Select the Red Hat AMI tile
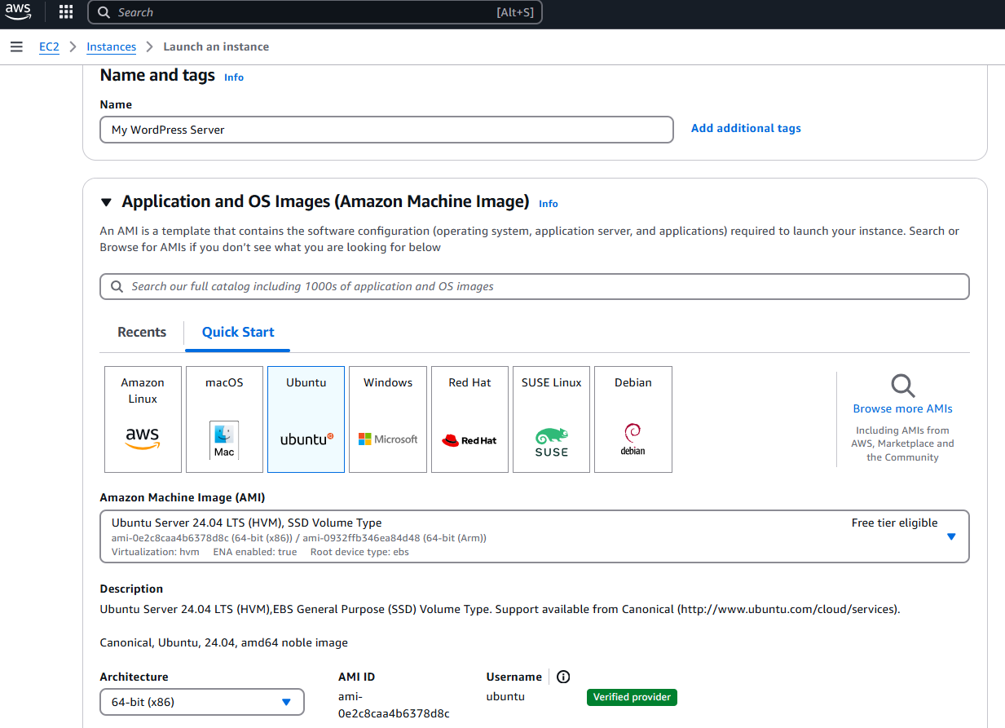 [469, 419]
